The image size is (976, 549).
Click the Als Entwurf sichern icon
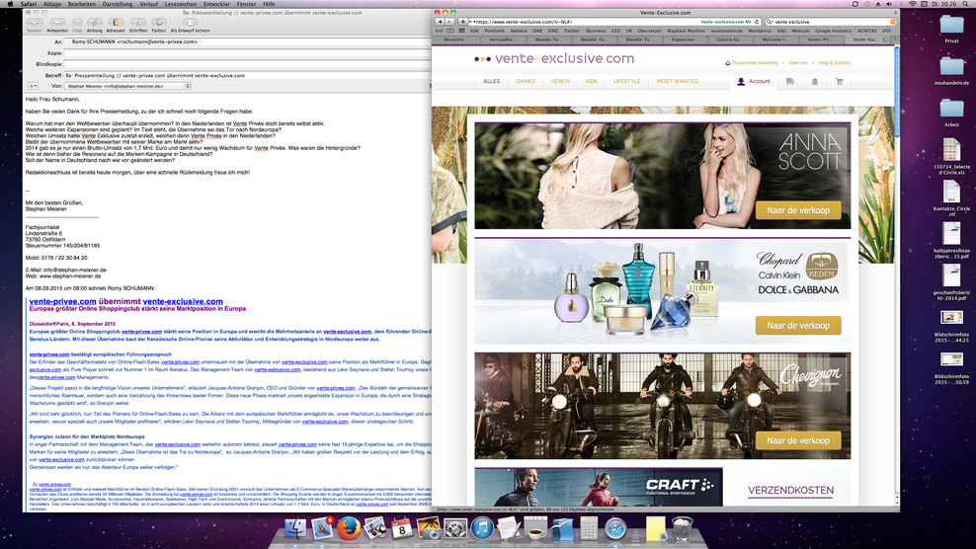point(190,23)
